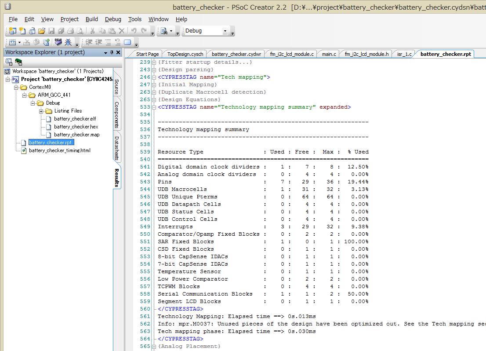
Task: Click the green chip icon in Workspace Explorer
Action: point(18,62)
